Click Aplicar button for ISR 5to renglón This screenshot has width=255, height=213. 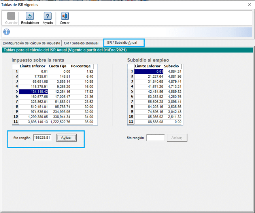pyautogui.click(x=67, y=138)
